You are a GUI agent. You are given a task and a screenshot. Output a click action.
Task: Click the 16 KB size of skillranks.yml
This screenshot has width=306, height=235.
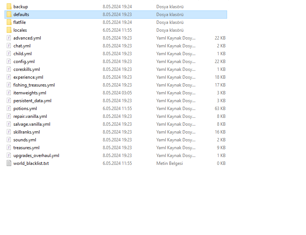point(220,132)
